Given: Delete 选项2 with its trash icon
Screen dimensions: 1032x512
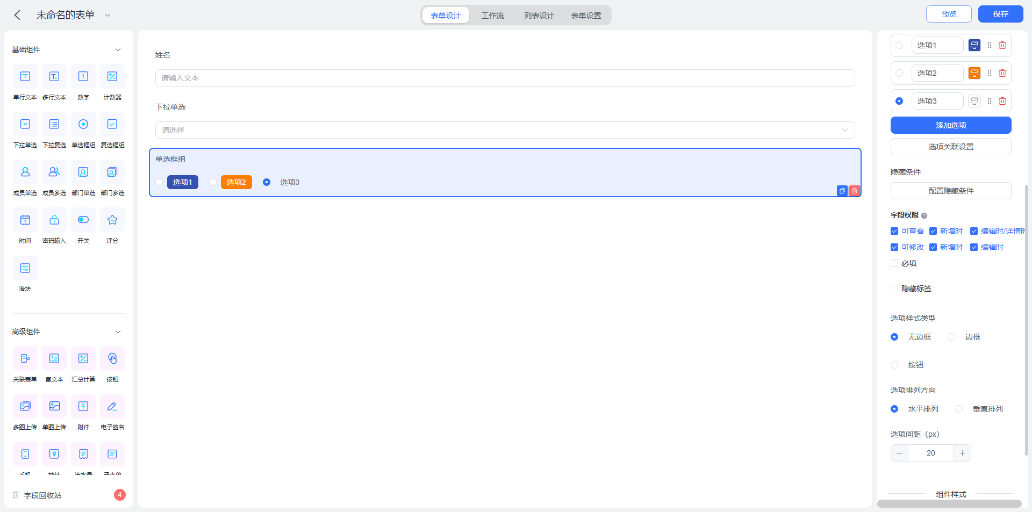Looking at the screenshot, I should [1002, 73].
